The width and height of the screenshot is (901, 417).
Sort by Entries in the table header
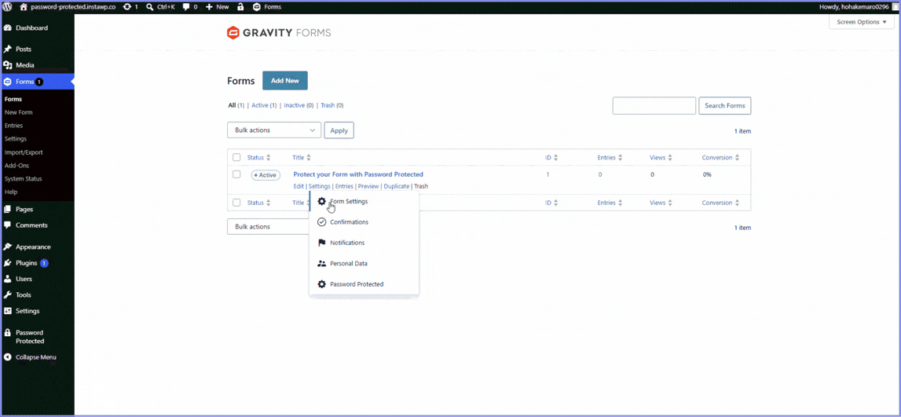coord(610,157)
